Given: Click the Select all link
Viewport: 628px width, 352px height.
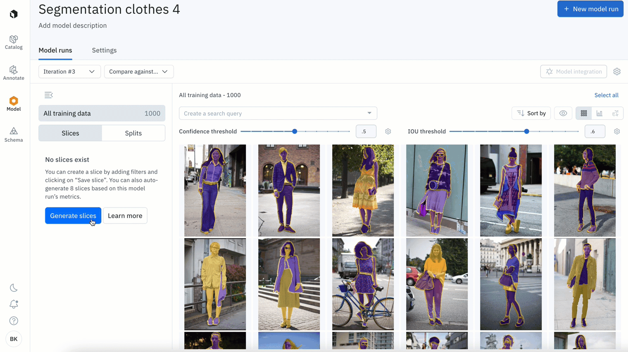Looking at the screenshot, I should 606,95.
